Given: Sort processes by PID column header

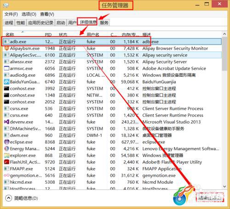Looking at the screenshot, I should pyautogui.click(x=48, y=34).
